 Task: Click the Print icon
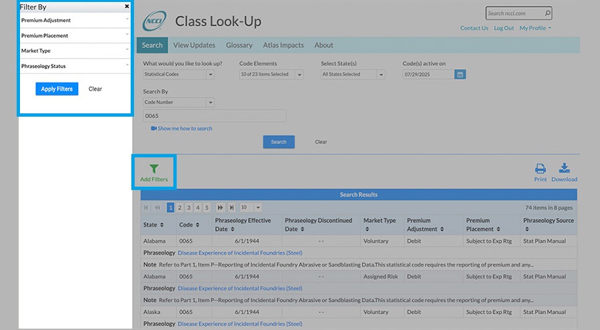point(540,168)
